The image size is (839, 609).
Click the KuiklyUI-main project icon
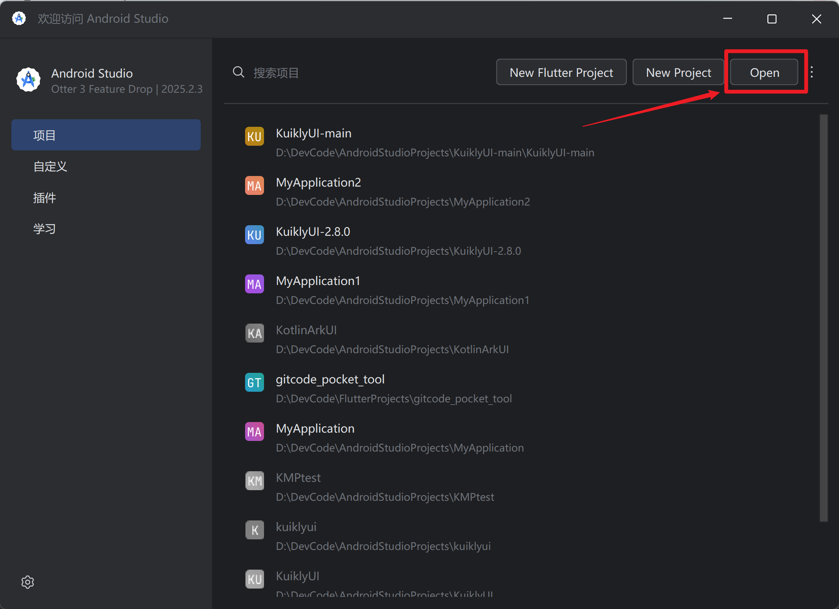tap(255, 136)
